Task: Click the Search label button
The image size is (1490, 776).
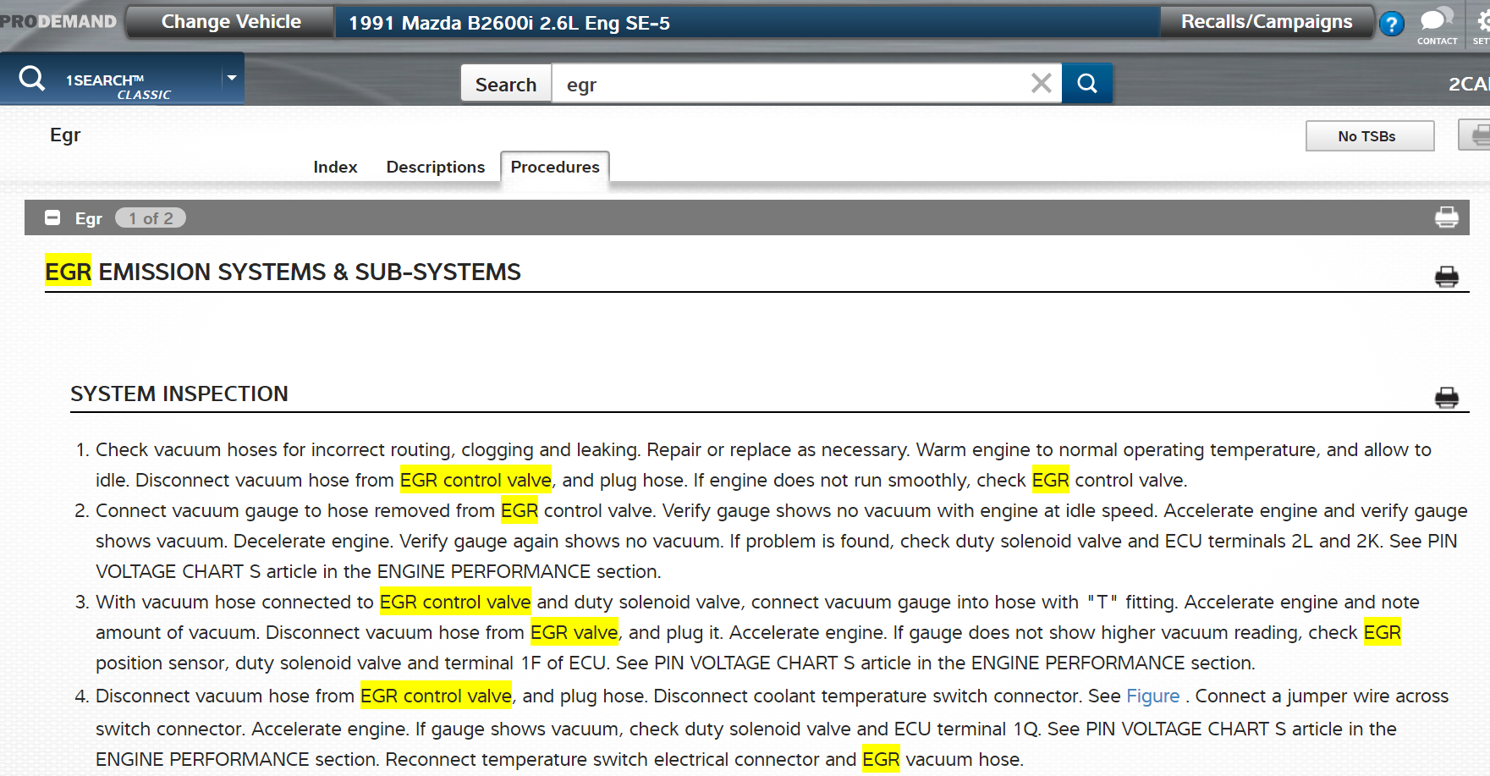Action: (x=506, y=84)
